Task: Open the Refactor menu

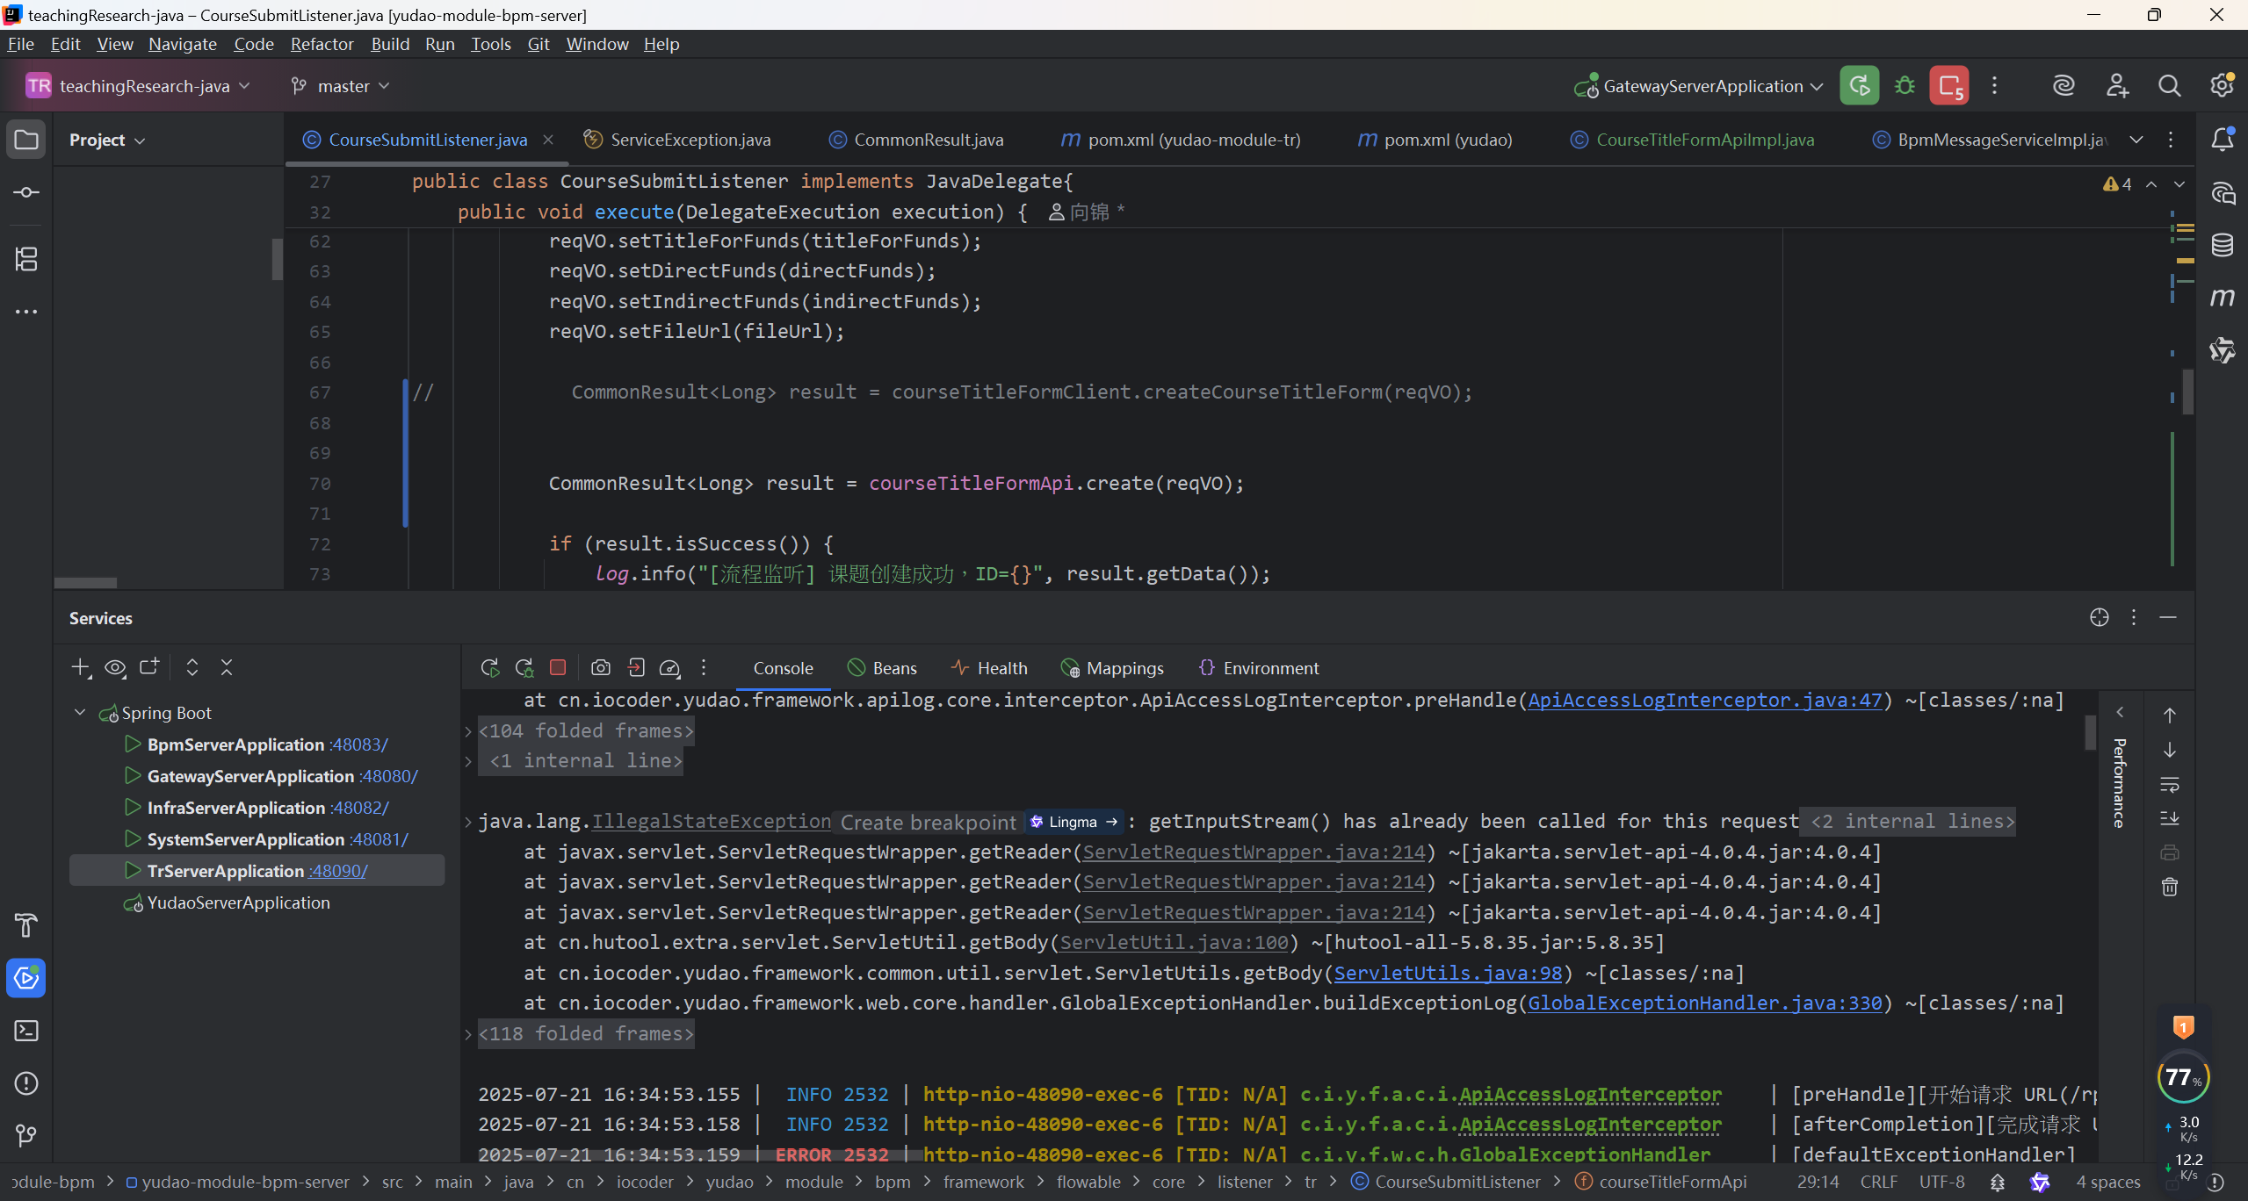Action: point(322,44)
